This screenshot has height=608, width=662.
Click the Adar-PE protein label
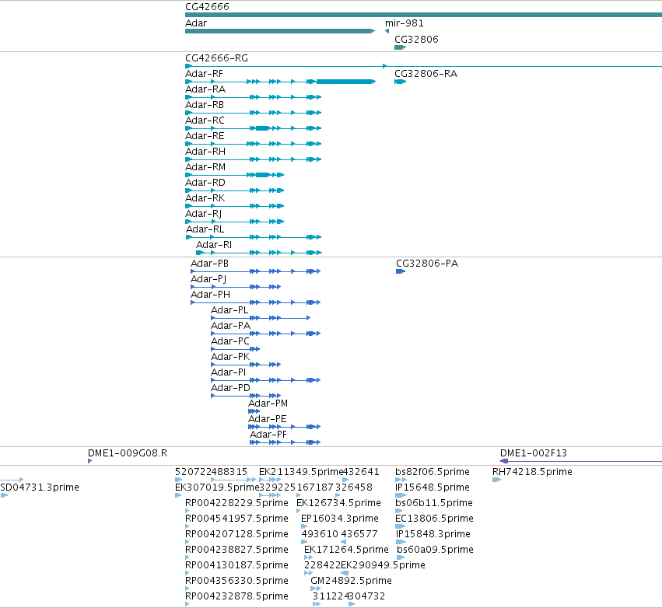(268, 419)
